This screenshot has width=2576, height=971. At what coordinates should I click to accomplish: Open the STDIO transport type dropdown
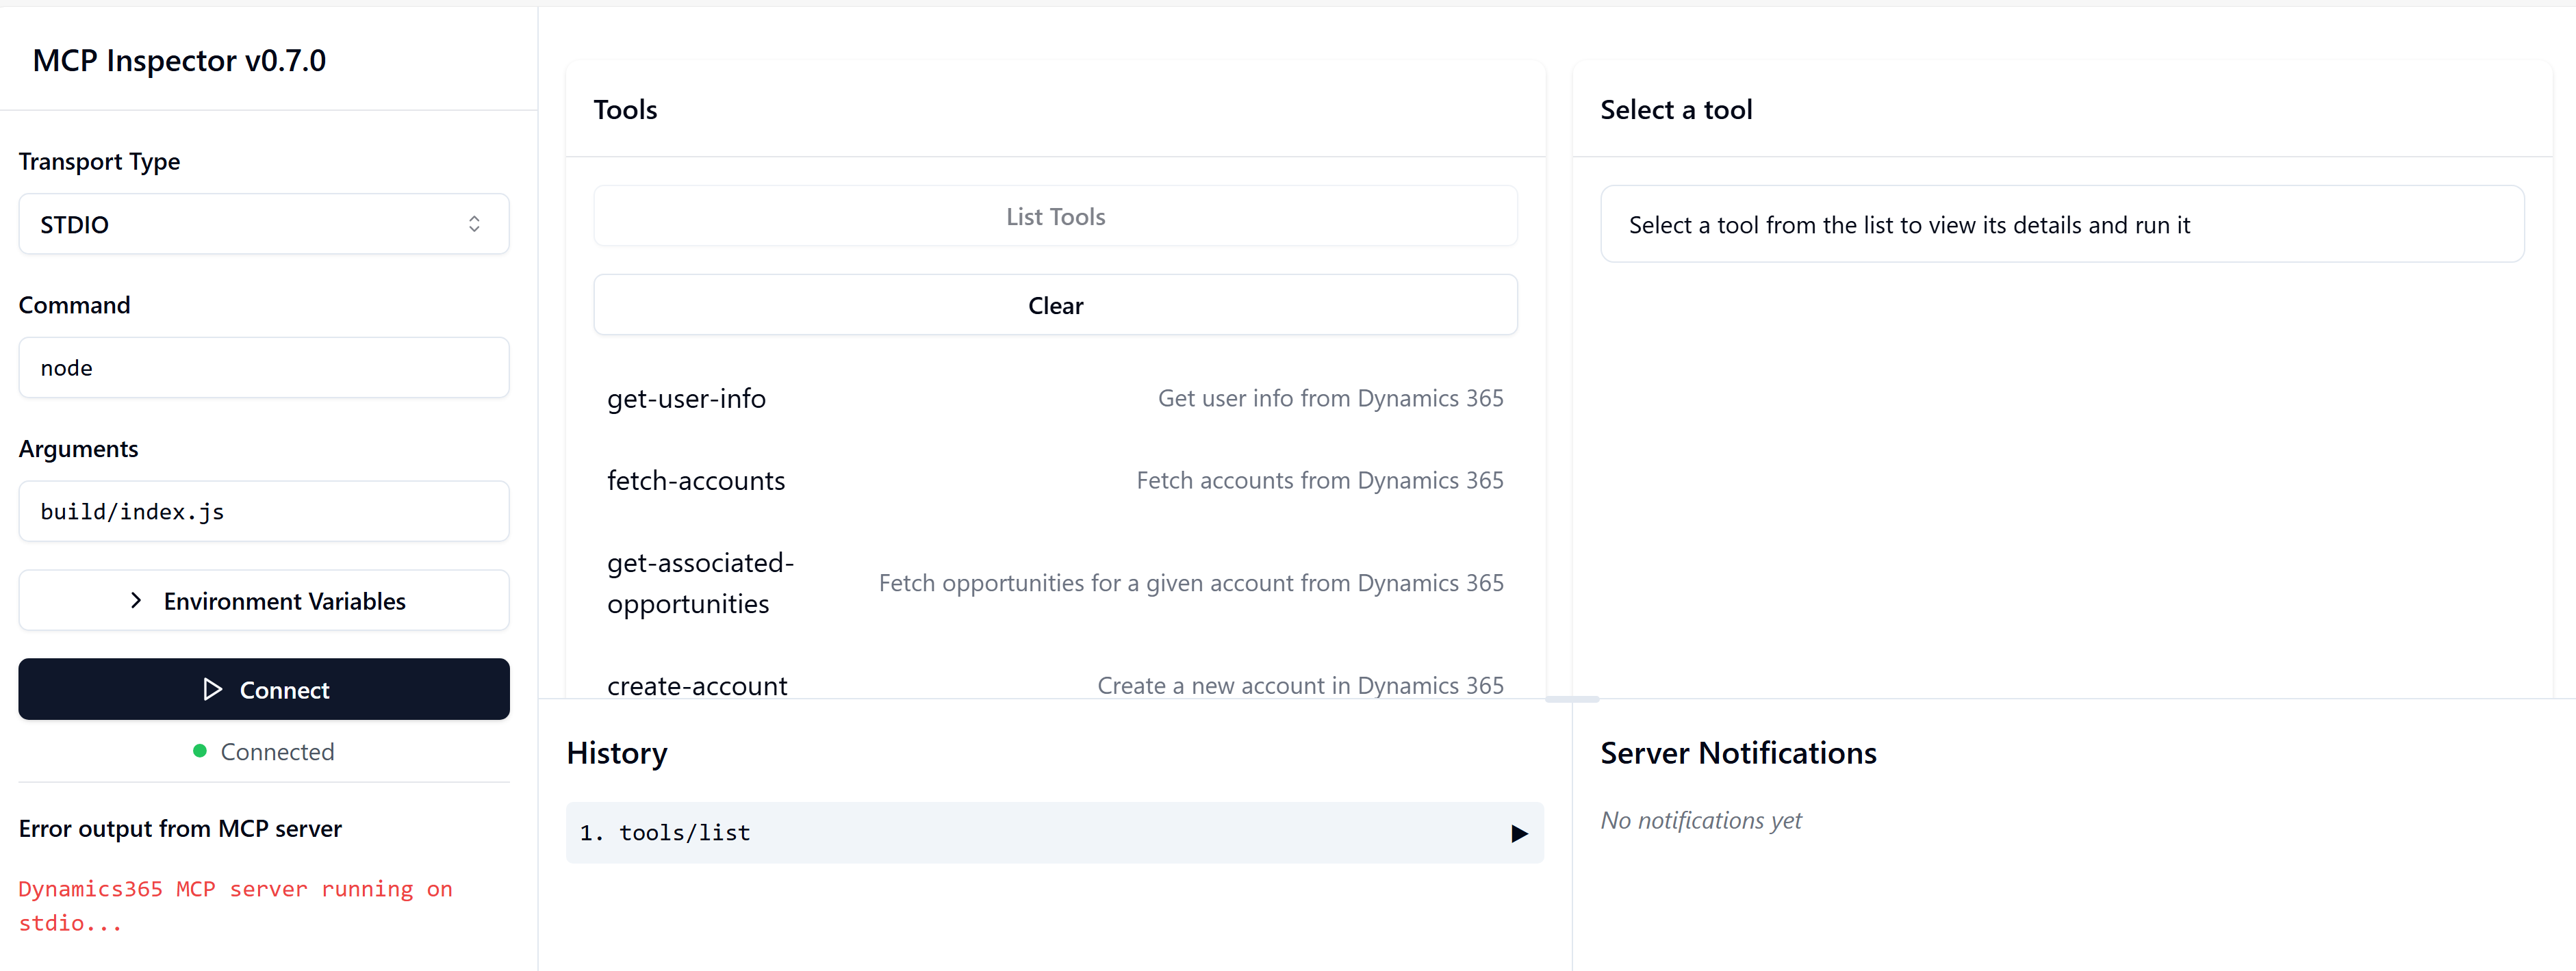click(x=263, y=224)
